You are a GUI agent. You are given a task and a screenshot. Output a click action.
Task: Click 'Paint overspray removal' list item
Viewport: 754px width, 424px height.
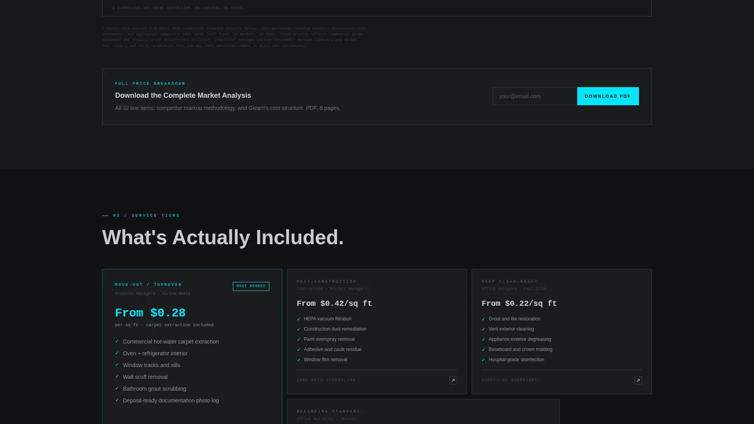(x=329, y=339)
